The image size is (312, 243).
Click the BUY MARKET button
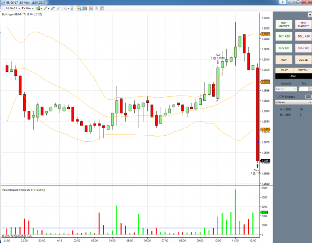(x=284, y=25)
